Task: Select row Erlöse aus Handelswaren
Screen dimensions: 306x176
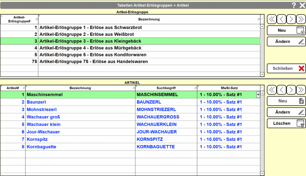Action: [130, 62]
